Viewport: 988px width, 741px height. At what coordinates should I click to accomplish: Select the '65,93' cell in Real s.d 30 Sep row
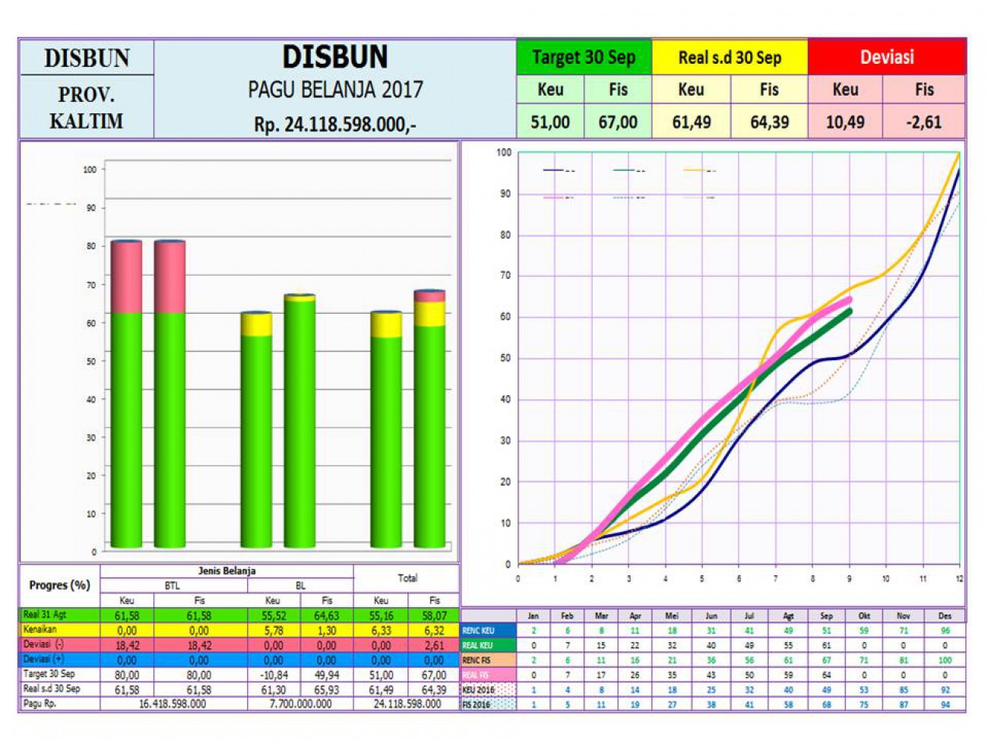[x=327, y=689]
